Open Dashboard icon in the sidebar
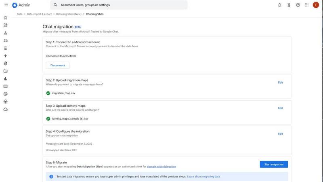 coord(6,25)
